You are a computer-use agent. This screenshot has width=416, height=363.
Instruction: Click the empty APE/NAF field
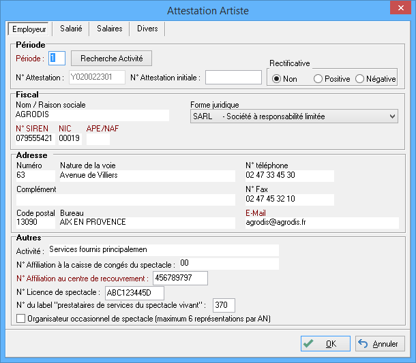pyautogui.click(x=98, y=139)
